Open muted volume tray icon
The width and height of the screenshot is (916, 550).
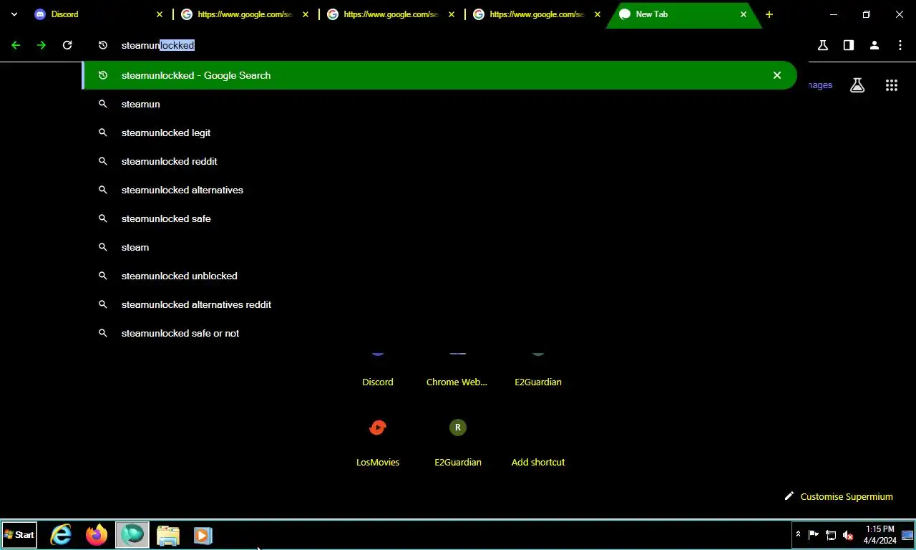point(848,535)
